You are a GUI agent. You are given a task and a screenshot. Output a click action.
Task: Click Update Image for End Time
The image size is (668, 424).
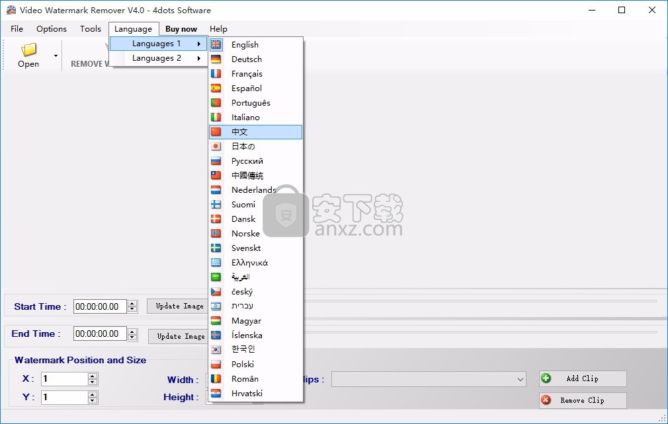tap(179, 336)
